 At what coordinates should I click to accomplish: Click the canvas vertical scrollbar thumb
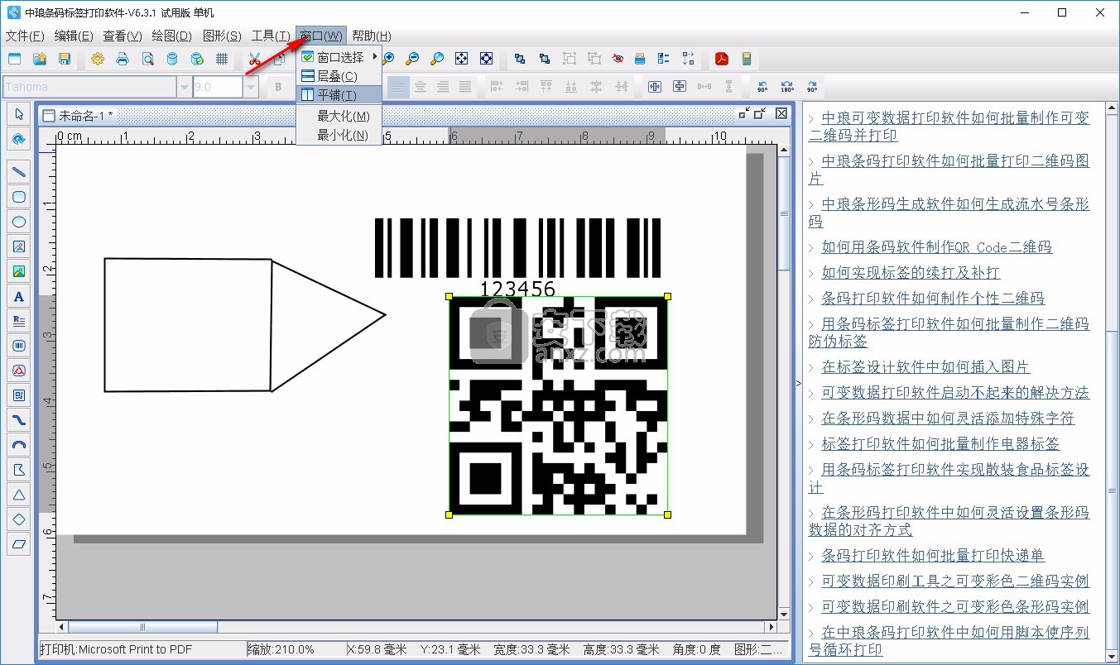[x=784, y=214]
